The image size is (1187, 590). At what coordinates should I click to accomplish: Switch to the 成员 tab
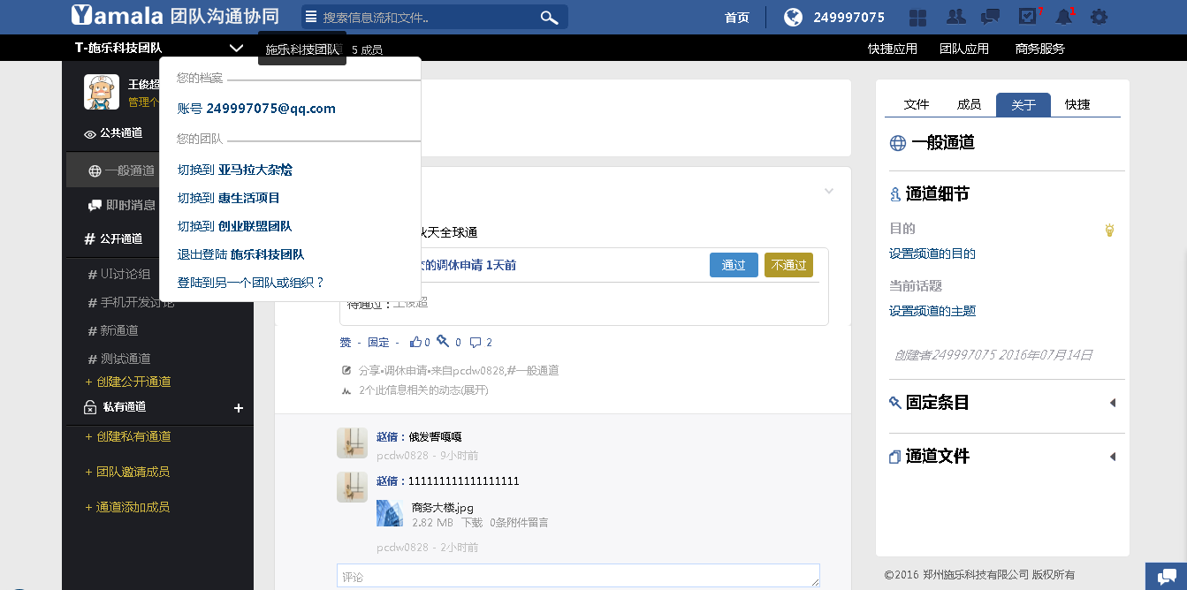pyautogui.click(x=969, y=104)
